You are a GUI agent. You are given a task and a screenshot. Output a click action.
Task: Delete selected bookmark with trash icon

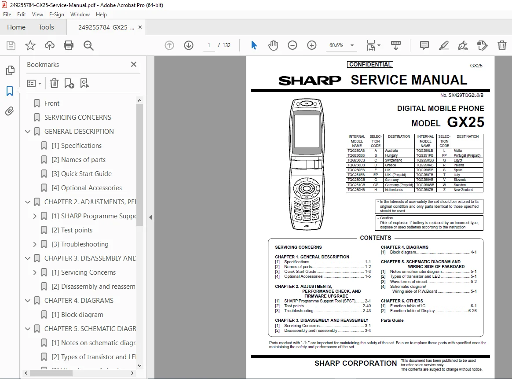tap(54, 83)
